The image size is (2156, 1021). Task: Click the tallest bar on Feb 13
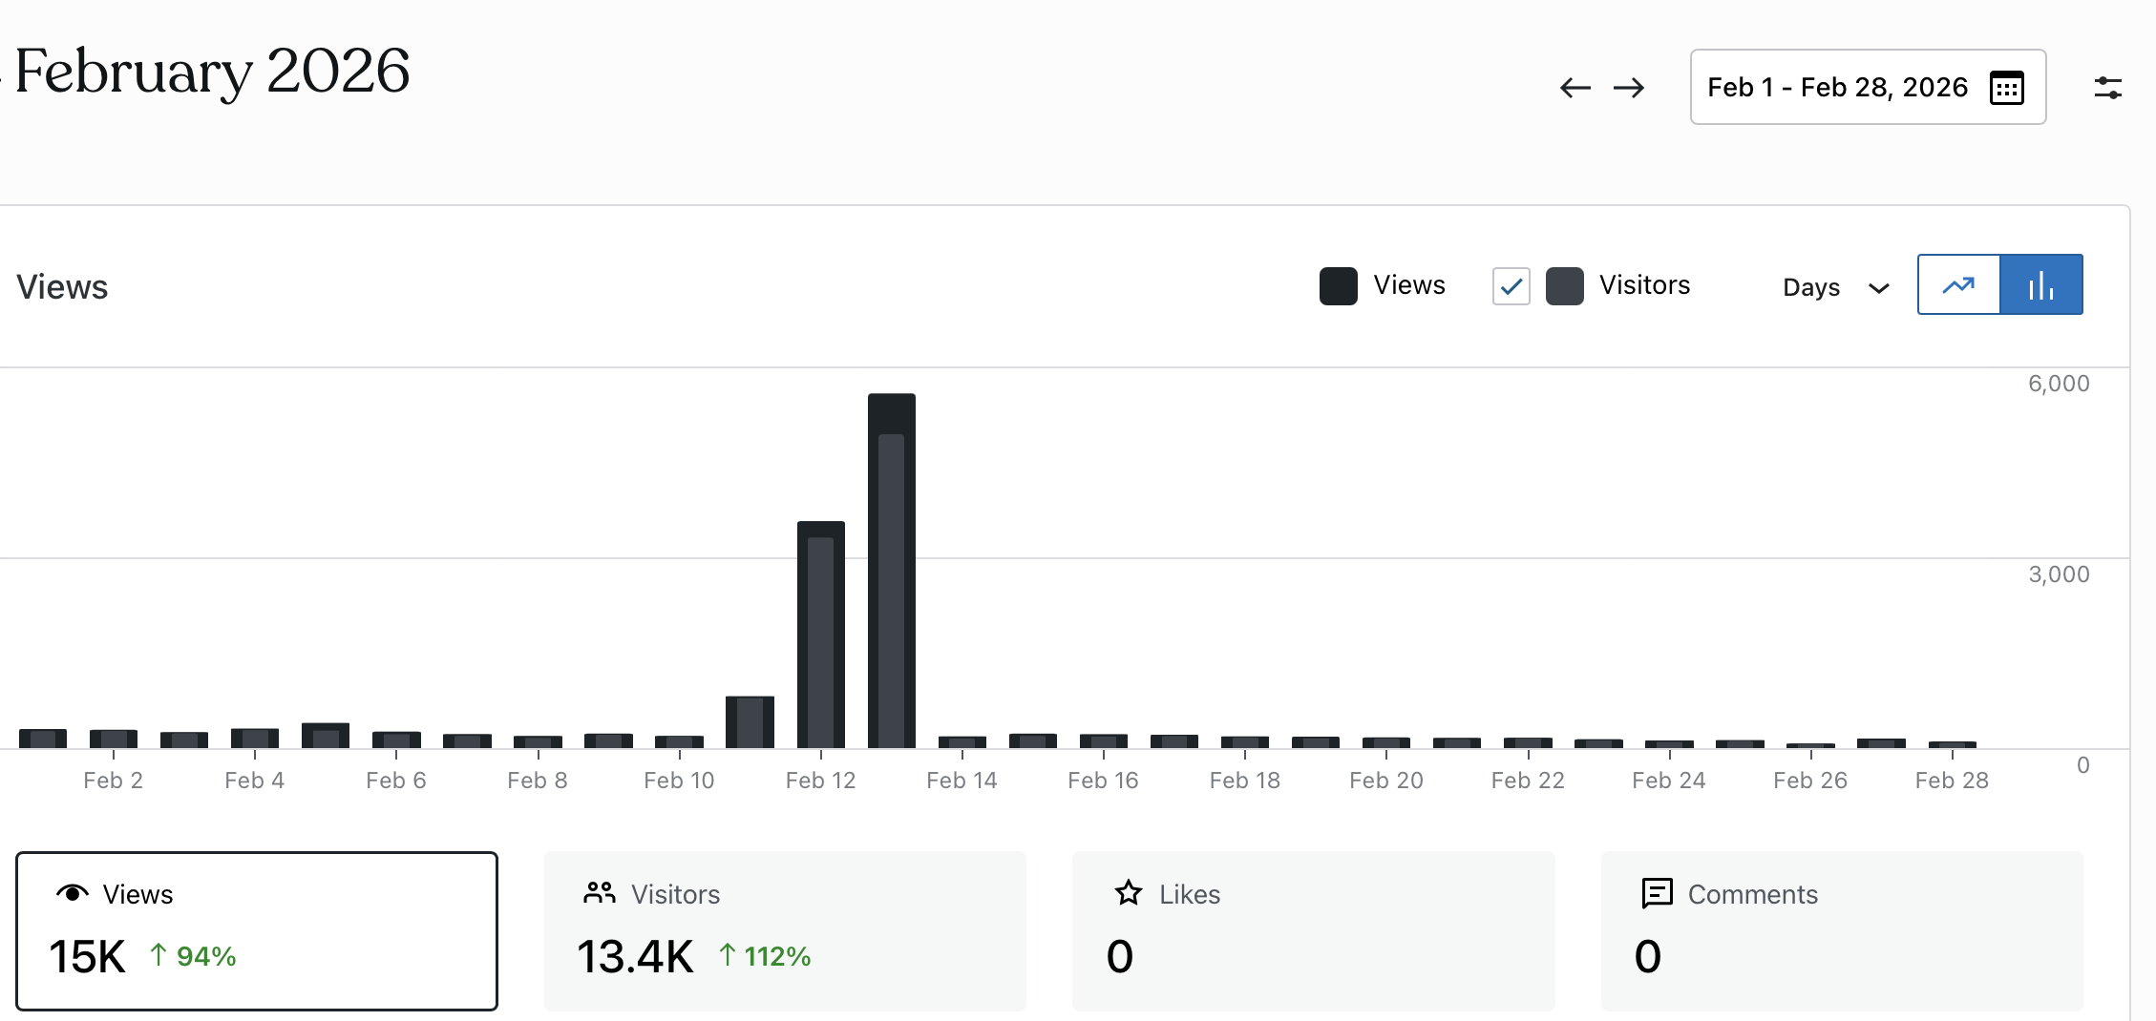click(x=891, y=571)
